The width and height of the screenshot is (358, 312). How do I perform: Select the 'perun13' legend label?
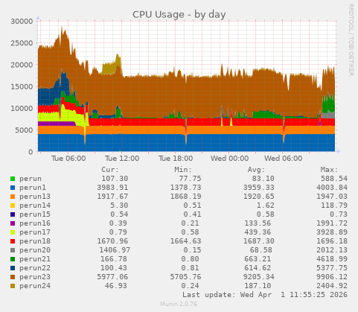(35, 197)
